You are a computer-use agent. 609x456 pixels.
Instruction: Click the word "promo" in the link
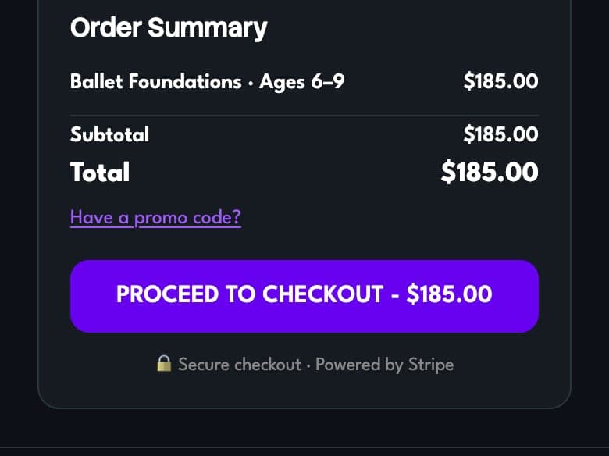160,219
